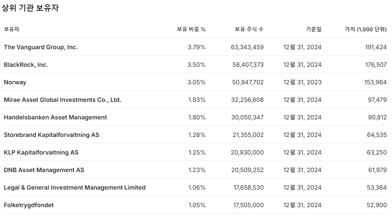The width and height of the screenshot is (392, 217).
Task: Click the Folketrygdfondet row date 12월 31, 2024
Action: [302, 205]
